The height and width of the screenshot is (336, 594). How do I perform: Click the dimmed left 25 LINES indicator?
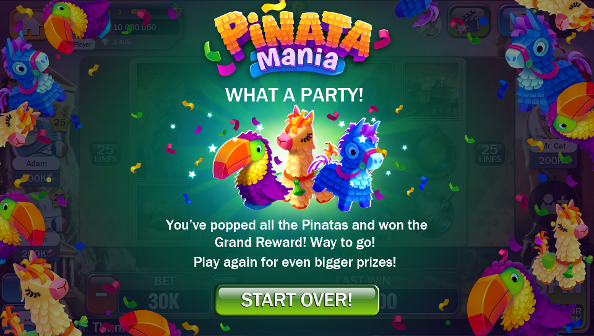(105, 154)
